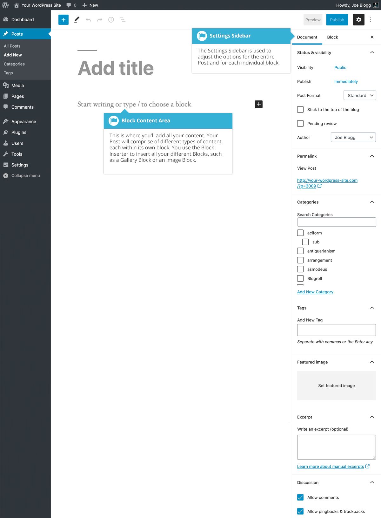Image resolution: width=381 pixels, height=518 pixels.
Task: Select the pencil Tools icon in toolbar
Action: [x=77, y=20]
